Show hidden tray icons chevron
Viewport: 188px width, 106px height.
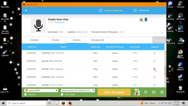pyautogui.click(x=159, y=103)
